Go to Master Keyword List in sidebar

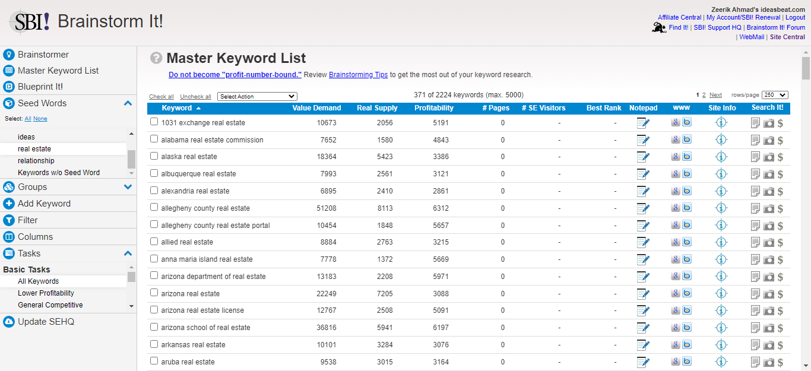click(58, 71)
